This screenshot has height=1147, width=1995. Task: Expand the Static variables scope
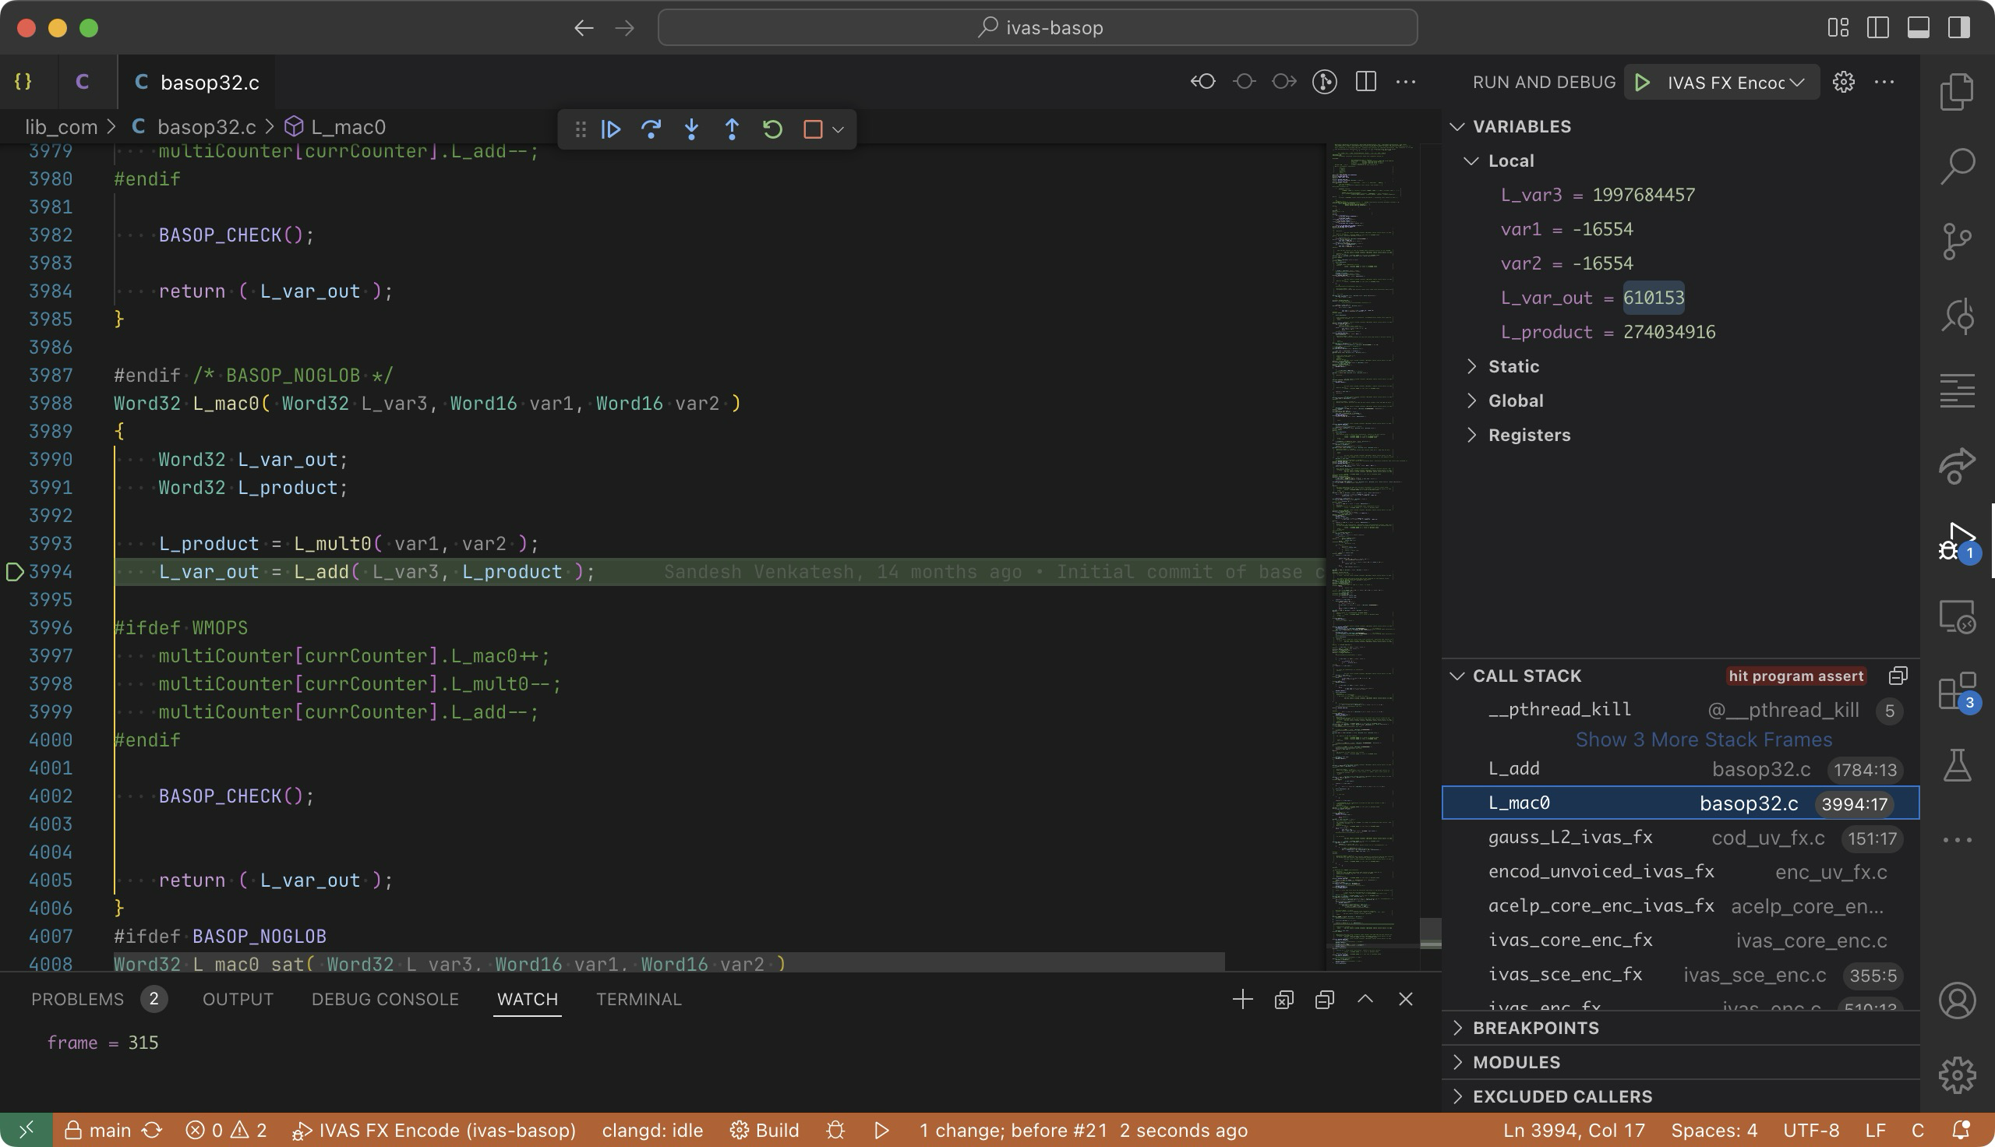1513,366
